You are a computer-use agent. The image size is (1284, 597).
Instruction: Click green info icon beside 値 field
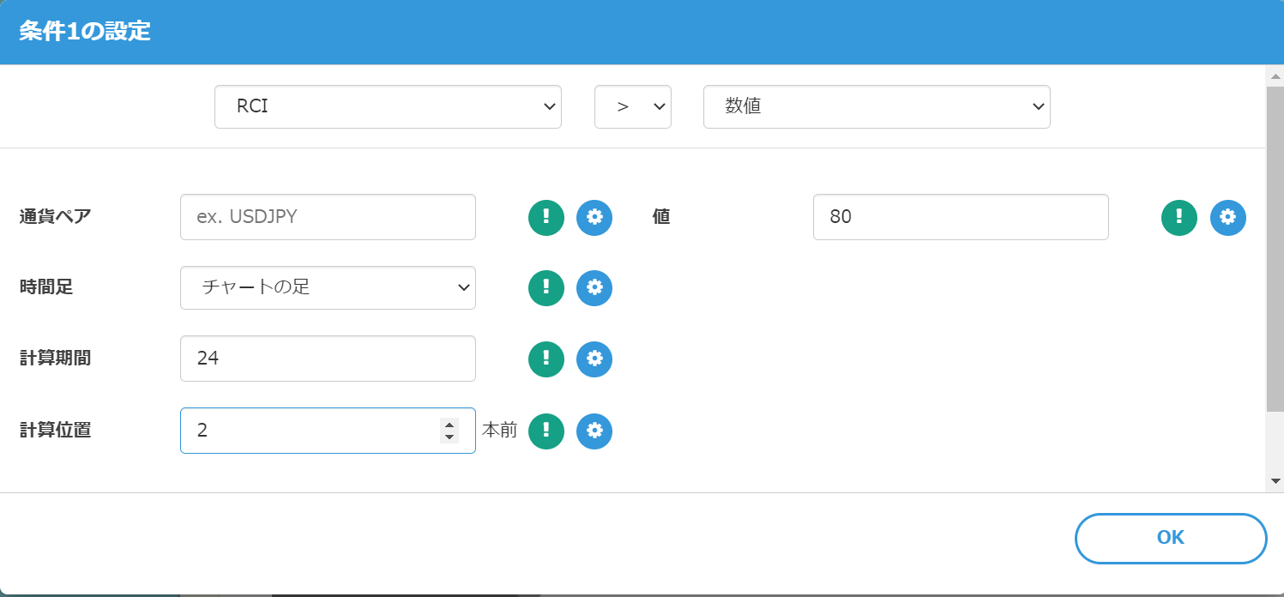click(1179, 217)
